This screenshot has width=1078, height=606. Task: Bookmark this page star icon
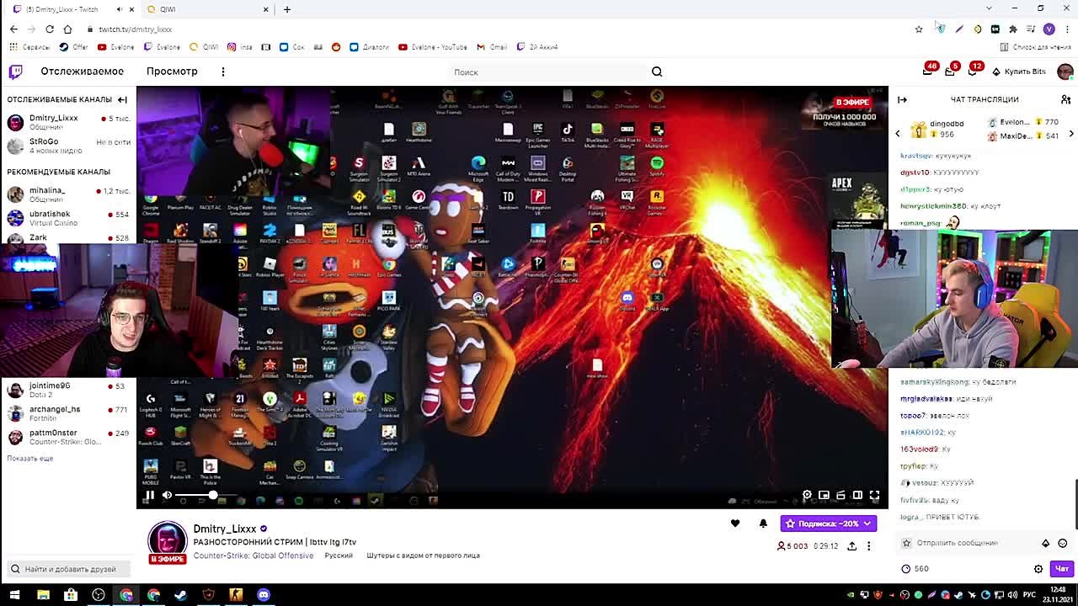coord(919,29)
